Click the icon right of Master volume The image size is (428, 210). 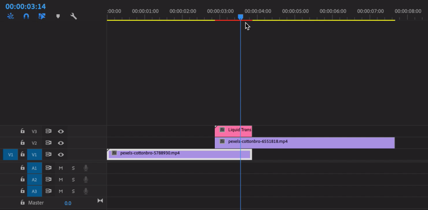100,201
